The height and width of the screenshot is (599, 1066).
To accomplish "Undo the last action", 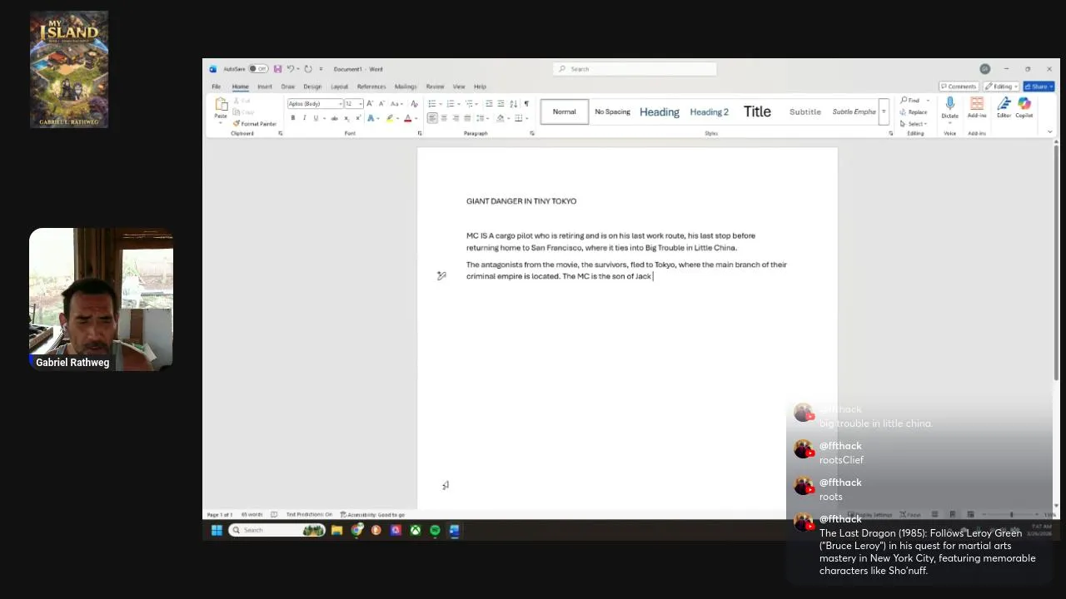I will tap(291, 69).
